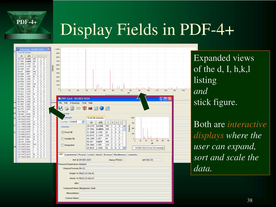Click the table scrollbar down arrow
The width and height of the screenshot is (276, 207).
(x=124, y=148)
